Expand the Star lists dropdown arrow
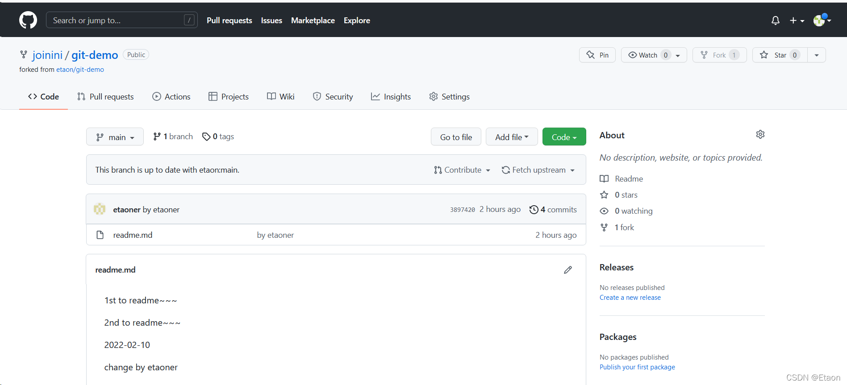The width and height of the screenshot is (847, 385). tap(817, 55)
